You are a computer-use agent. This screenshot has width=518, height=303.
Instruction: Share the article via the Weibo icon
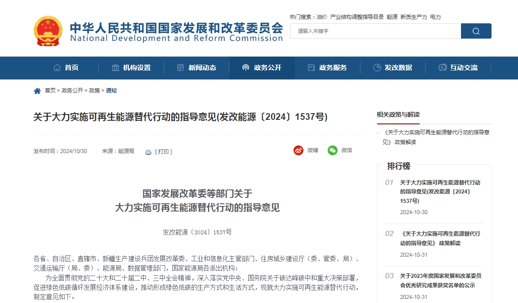click(x=298, y=150)
